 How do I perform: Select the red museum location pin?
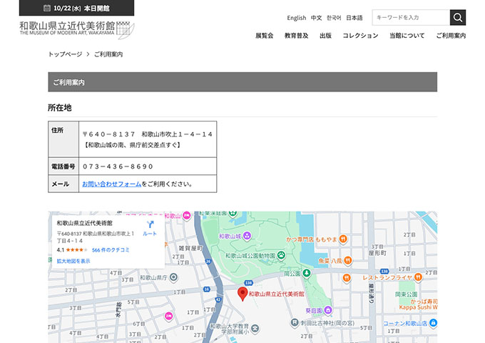point(242,294)
